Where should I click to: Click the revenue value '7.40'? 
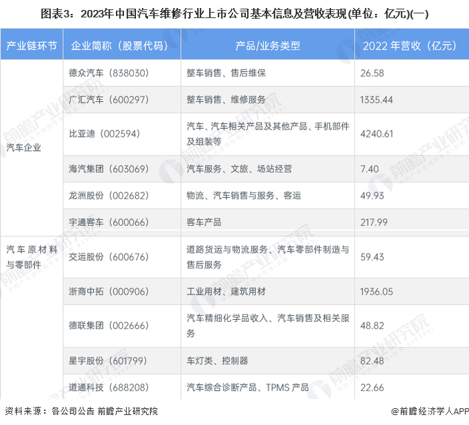[x=369, y=169]
